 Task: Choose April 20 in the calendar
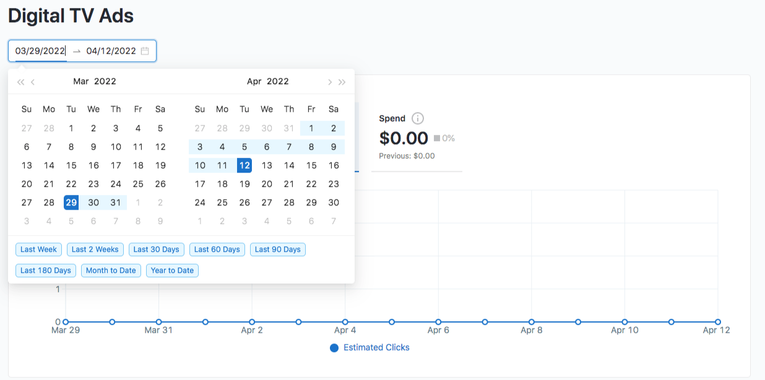267,184
